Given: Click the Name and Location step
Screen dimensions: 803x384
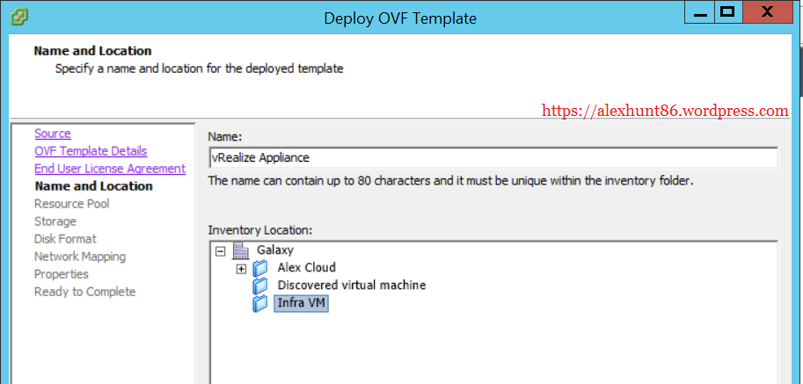Looking at the screenshot, I should 93,186.
